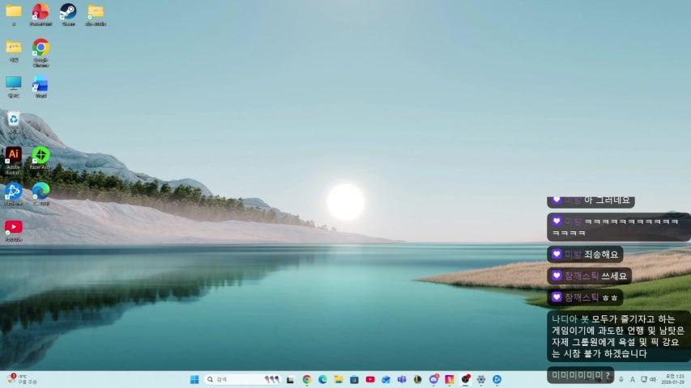
Task: Select the Razer Axon desktop icon
Action: (41, 154)
